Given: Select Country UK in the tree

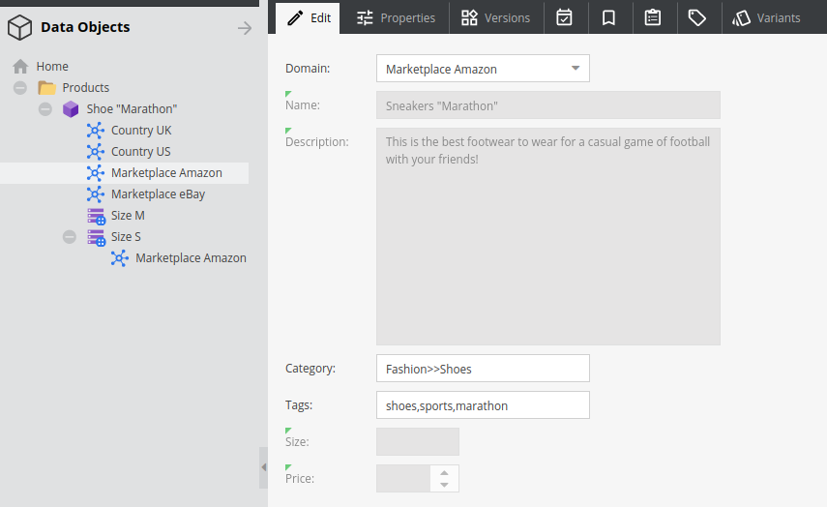Looking at the screenshot, I should 141,131.
